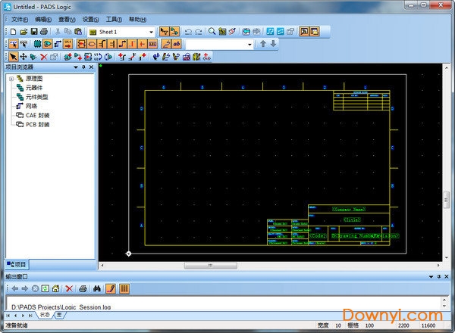Click the horizontal scrollbar under the canvas

point(205,265)
